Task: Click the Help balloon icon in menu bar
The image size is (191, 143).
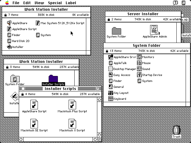Action: [x=175, y=3]
